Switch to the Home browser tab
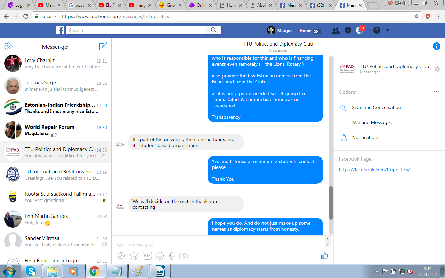 point(231,5)
